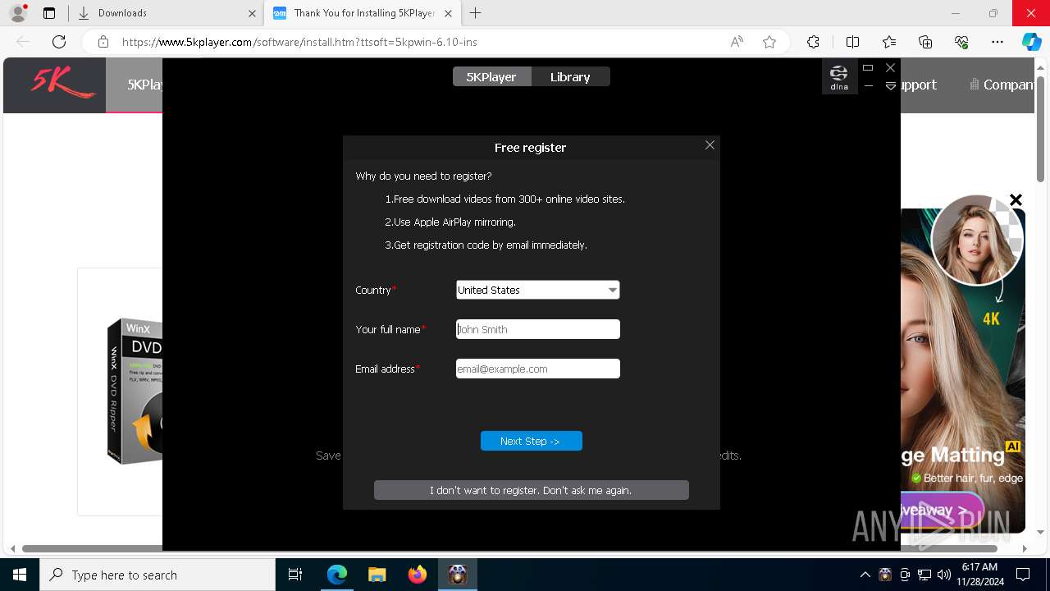Click the browser address bar URL
The width and height of the screenshot is (1050, 591).
tap(299, 42)
